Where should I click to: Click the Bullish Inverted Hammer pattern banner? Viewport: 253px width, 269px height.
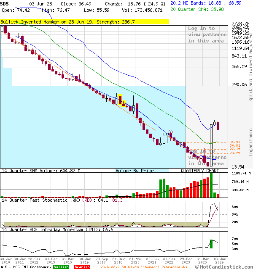click(84, 22)
